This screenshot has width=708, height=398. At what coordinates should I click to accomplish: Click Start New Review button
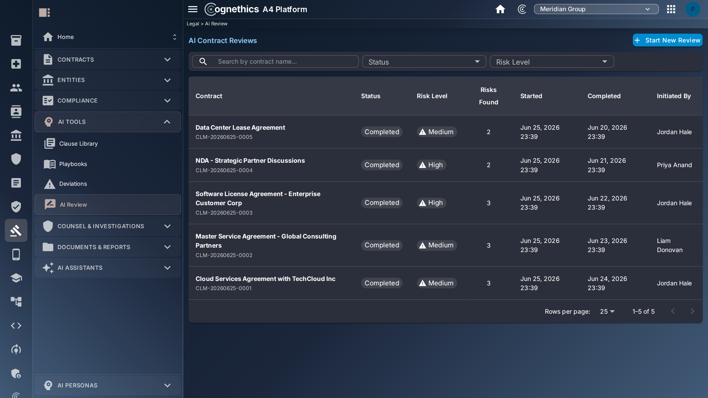667,40
